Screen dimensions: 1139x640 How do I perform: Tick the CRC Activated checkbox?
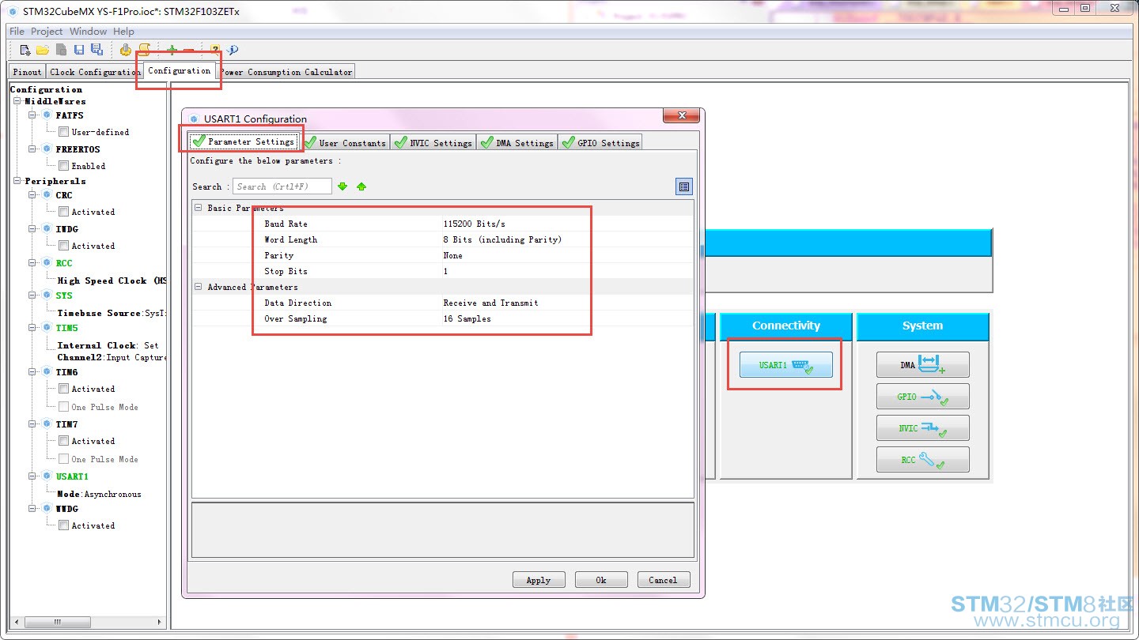(63, 212)
